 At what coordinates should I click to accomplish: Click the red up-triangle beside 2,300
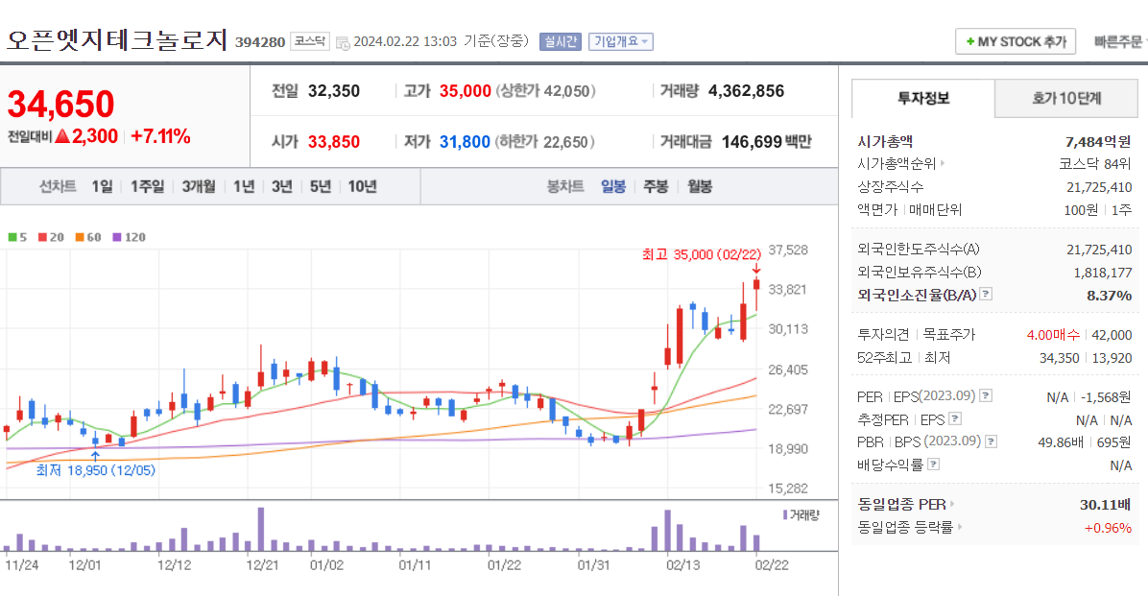[x=62, y=136]
